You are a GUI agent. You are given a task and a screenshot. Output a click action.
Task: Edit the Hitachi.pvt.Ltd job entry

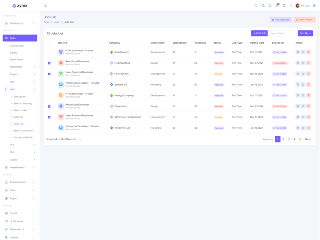[303, 63]
